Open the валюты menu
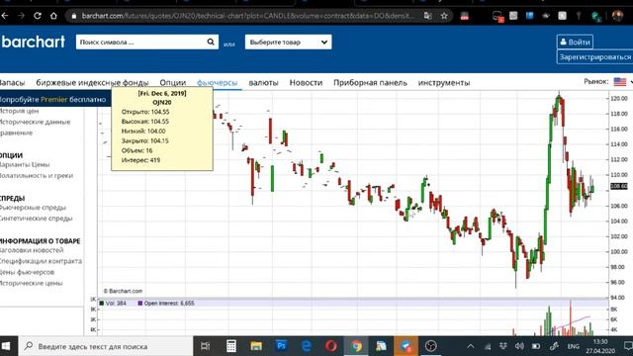 (x=264, y=83)
